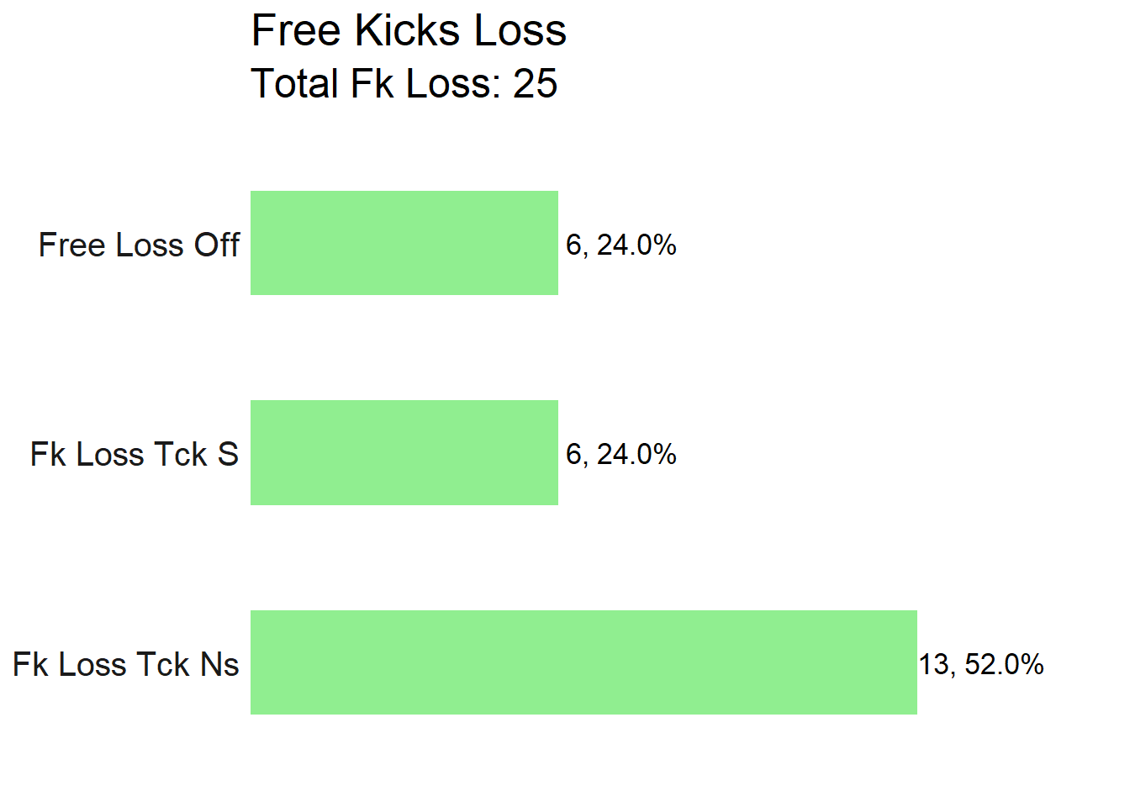
Task: Select the Total Fk Loss: 25 subtitle
Action: pos(404,83)
